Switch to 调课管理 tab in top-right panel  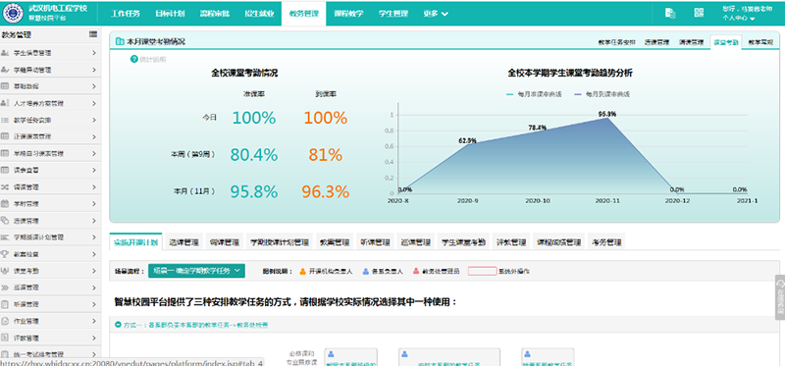tap(691, 42)
